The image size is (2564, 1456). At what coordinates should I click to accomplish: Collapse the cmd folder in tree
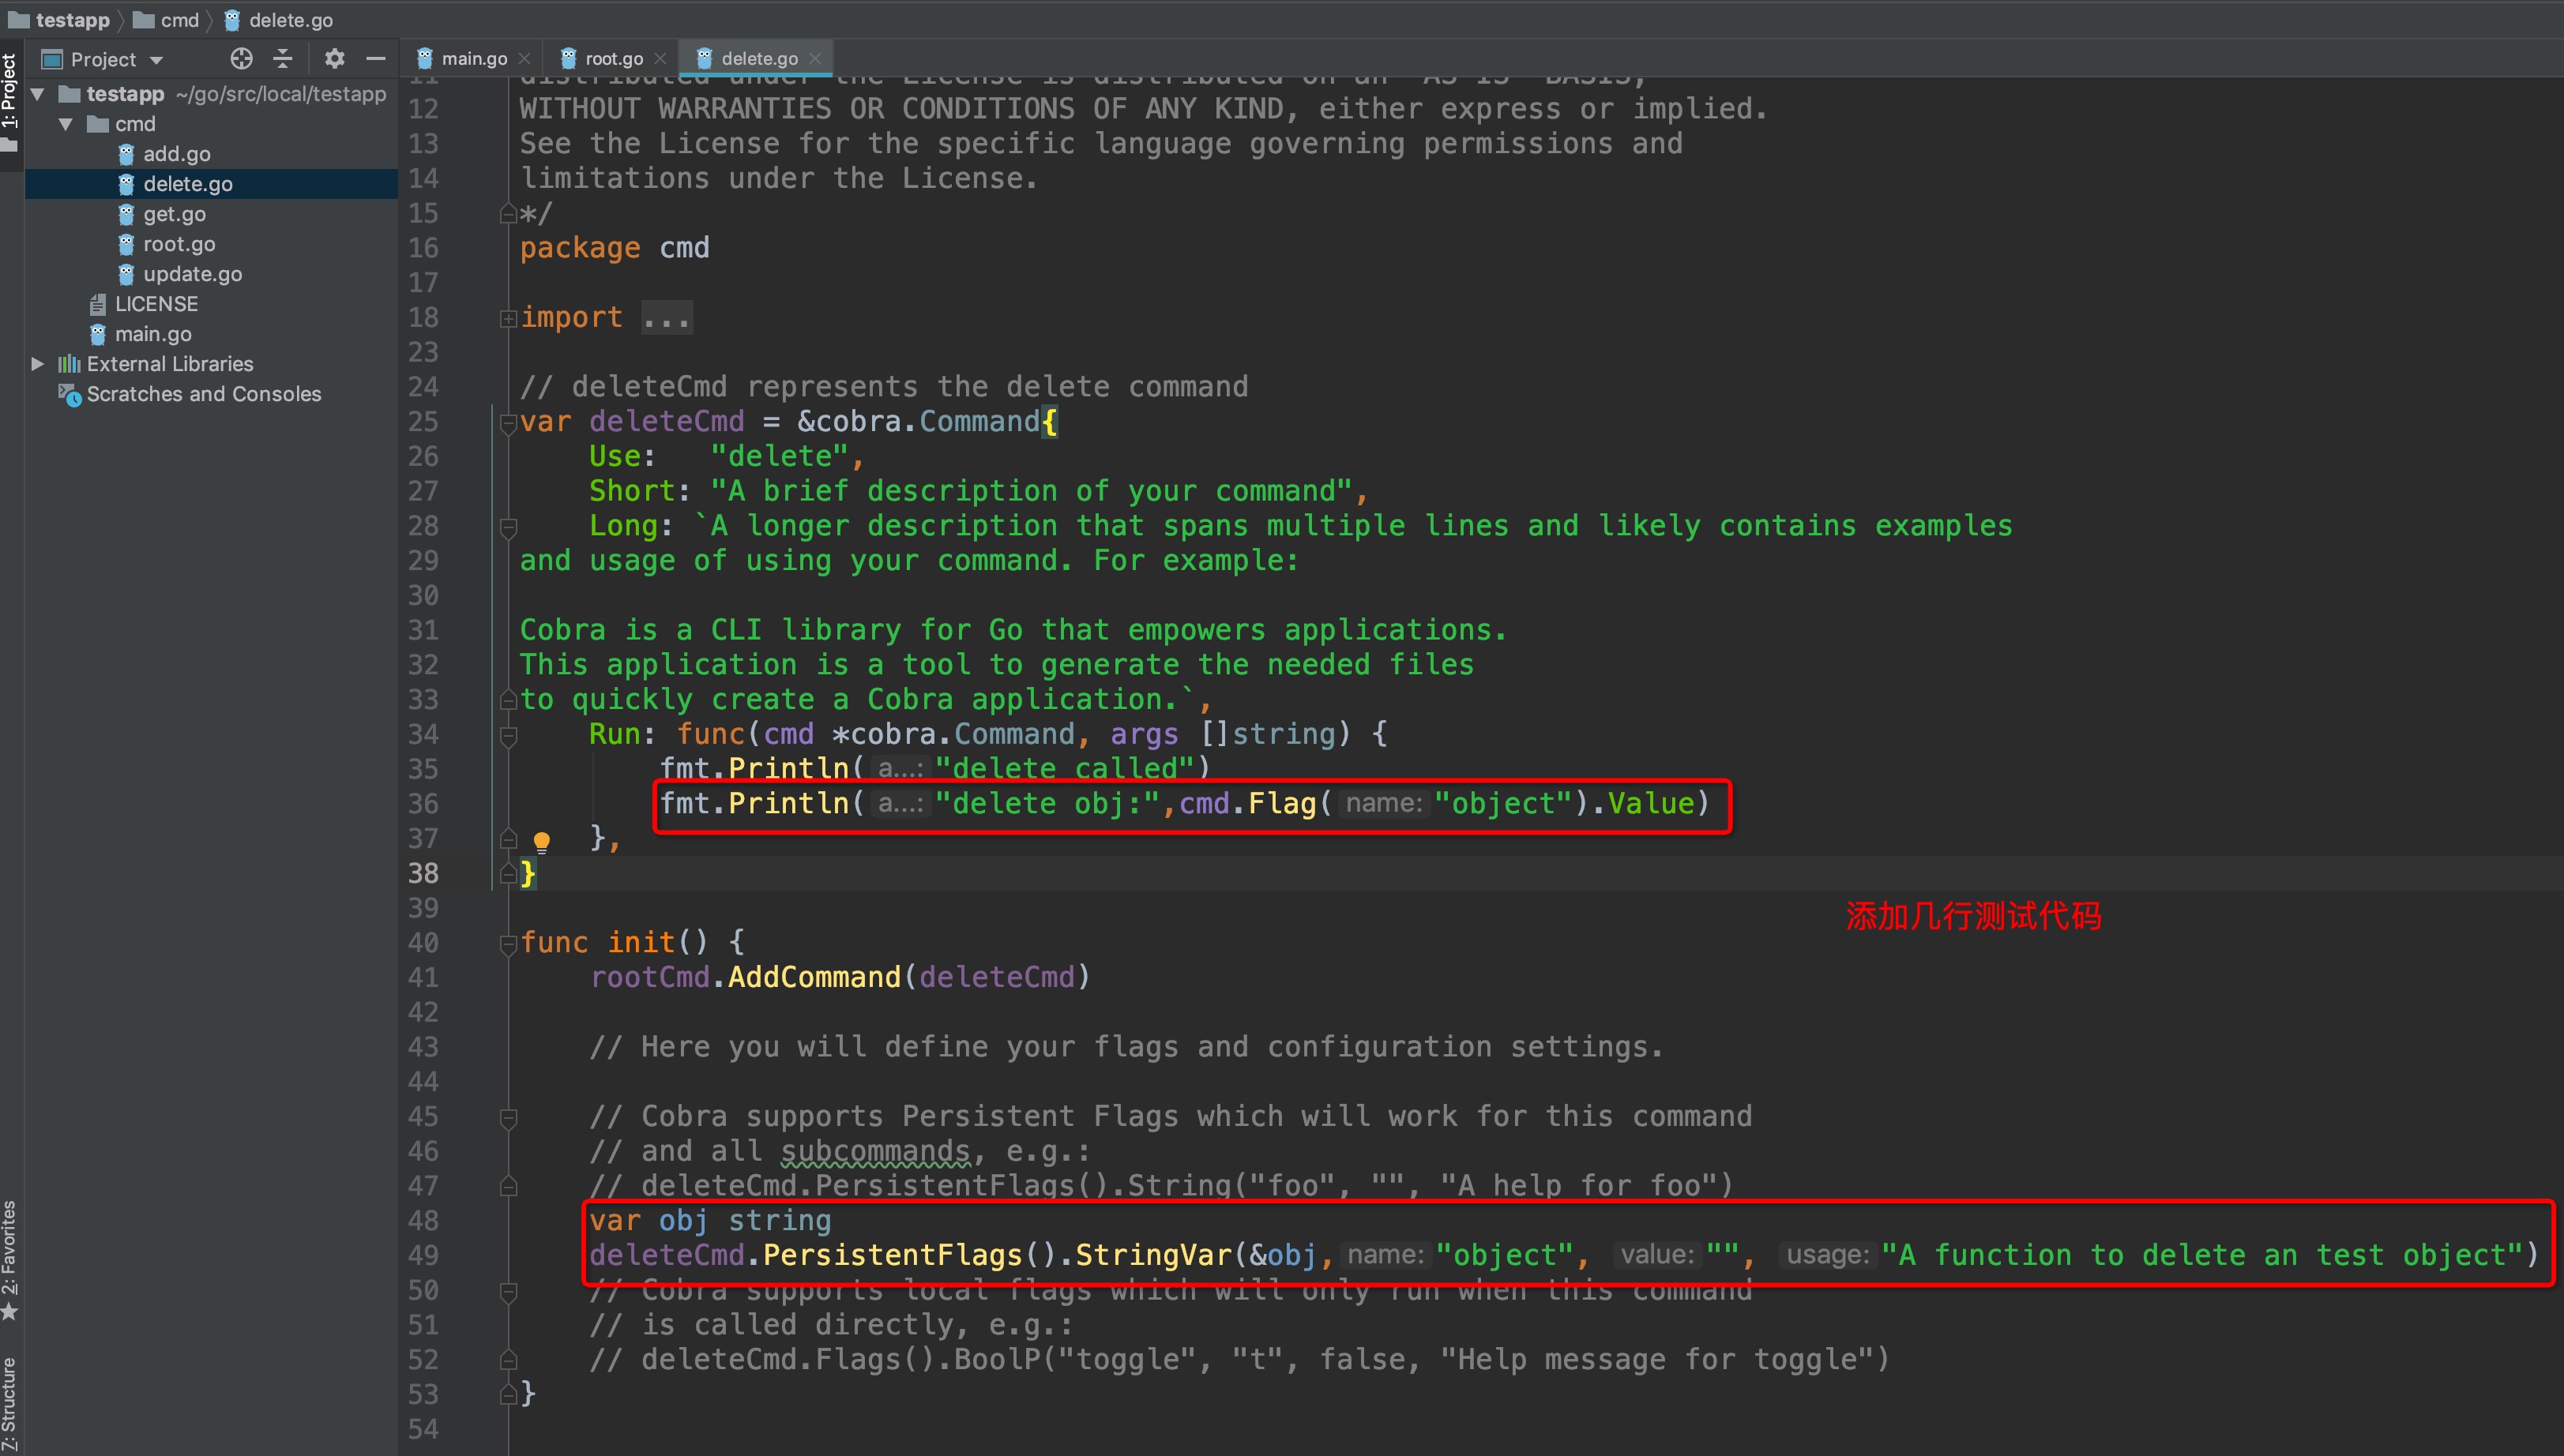click(66, 124)
